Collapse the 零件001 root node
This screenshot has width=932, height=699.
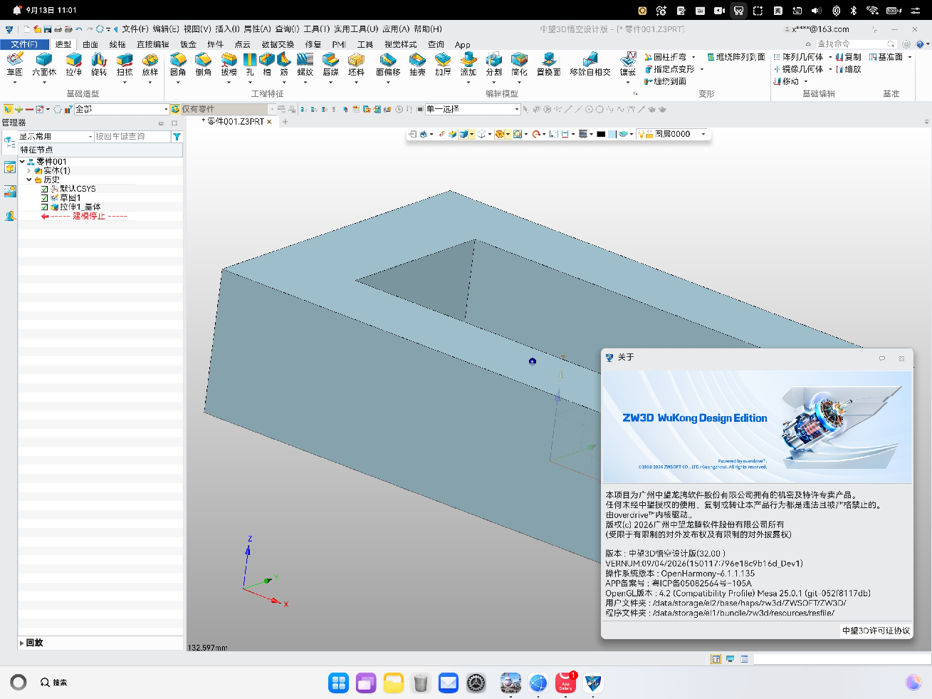(x=22, y=162)
